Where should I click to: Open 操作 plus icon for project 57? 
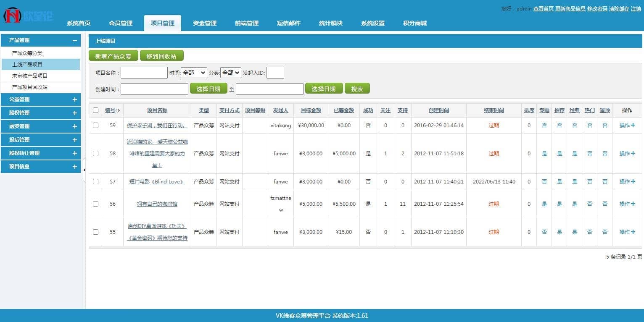click(x=633, y=182)
